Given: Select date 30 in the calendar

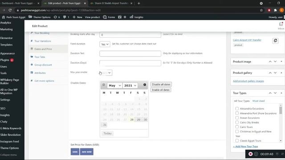Looking at the screenshot, I should point(145,120).
